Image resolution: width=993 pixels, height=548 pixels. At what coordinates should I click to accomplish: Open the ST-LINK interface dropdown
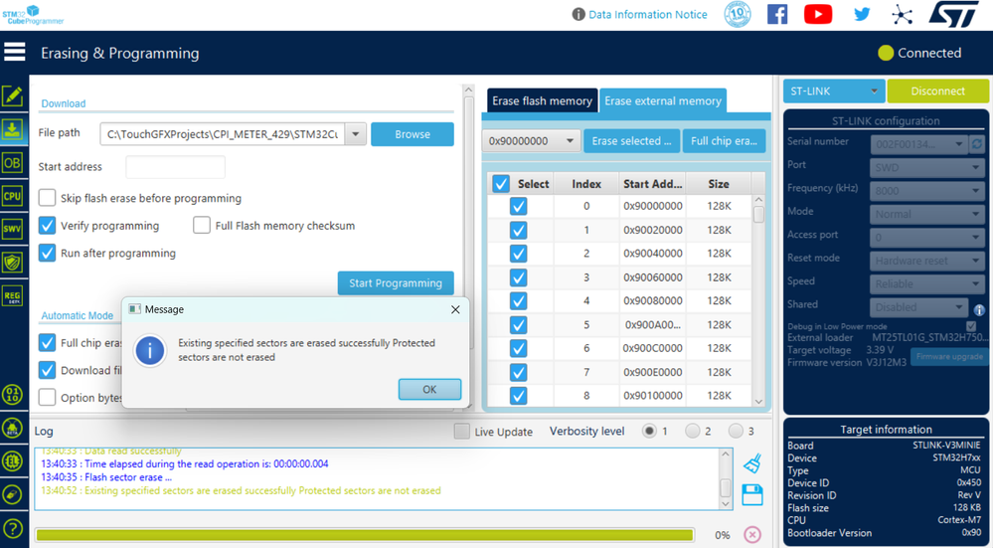point(833,91)
